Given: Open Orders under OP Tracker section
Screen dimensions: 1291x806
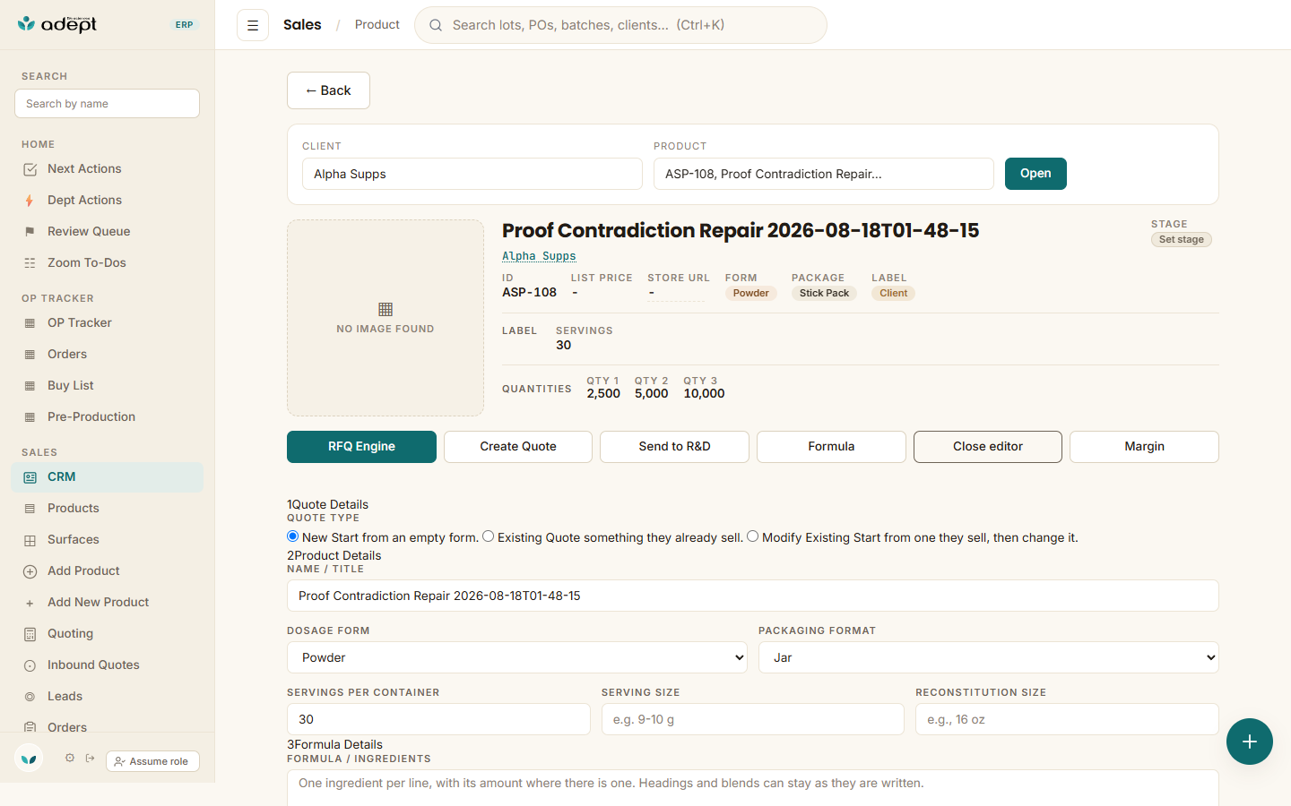Looking at the screenshot, I should [x=108, y=355].
